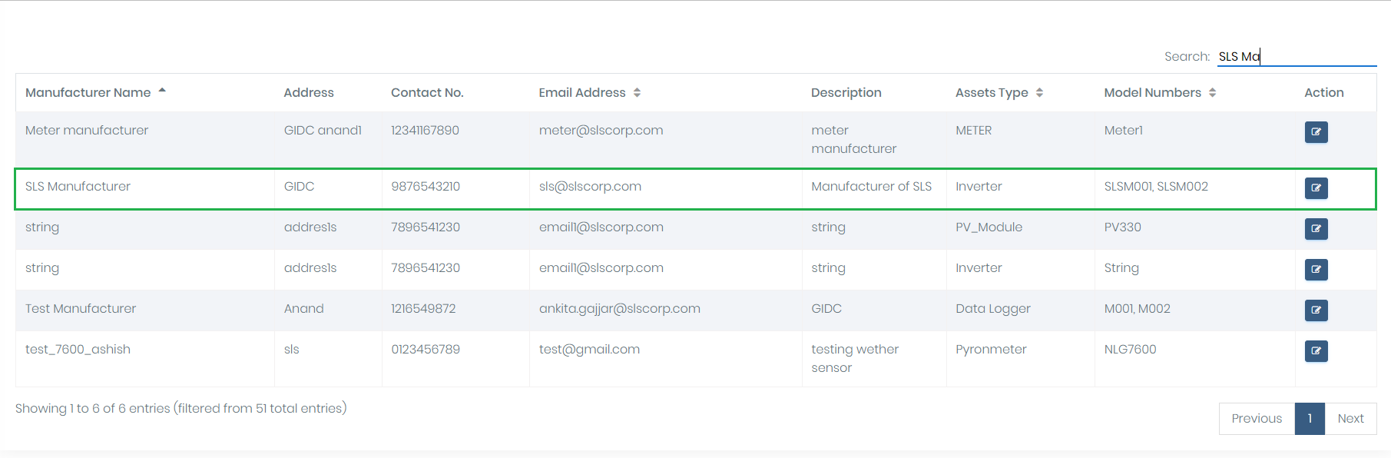
Task: Edit the string row with Inverter asset type
Action: [1316, 270]
